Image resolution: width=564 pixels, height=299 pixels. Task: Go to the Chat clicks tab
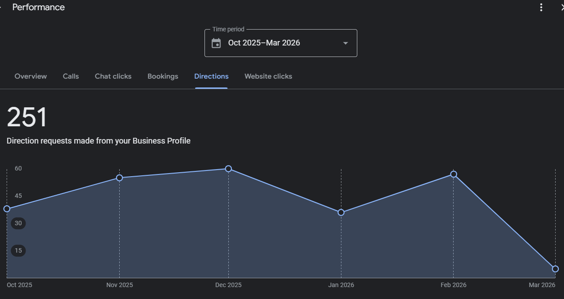pyautogui.click(x=113, y=76)
